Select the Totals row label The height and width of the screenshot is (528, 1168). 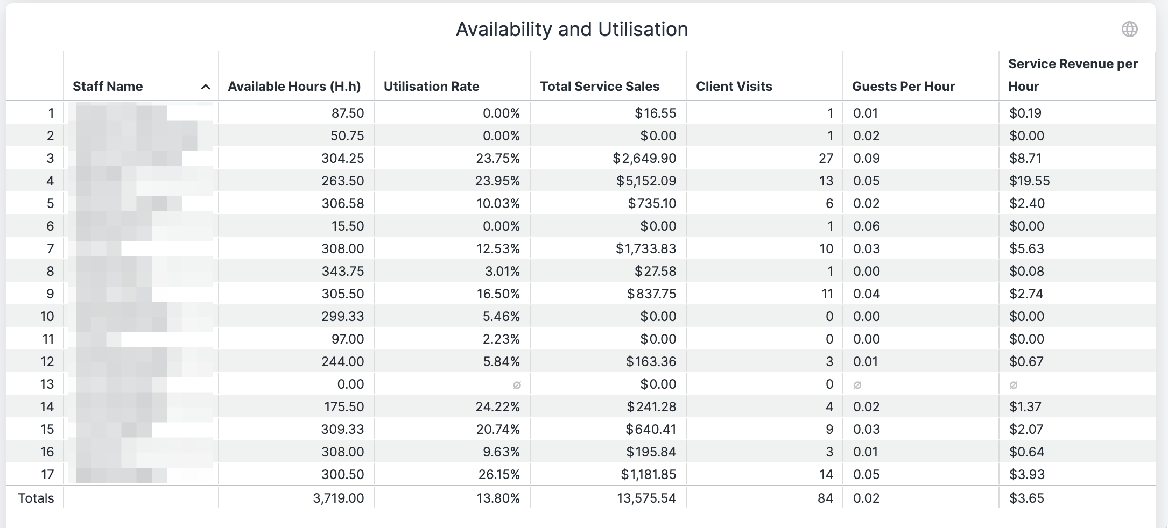36,498
